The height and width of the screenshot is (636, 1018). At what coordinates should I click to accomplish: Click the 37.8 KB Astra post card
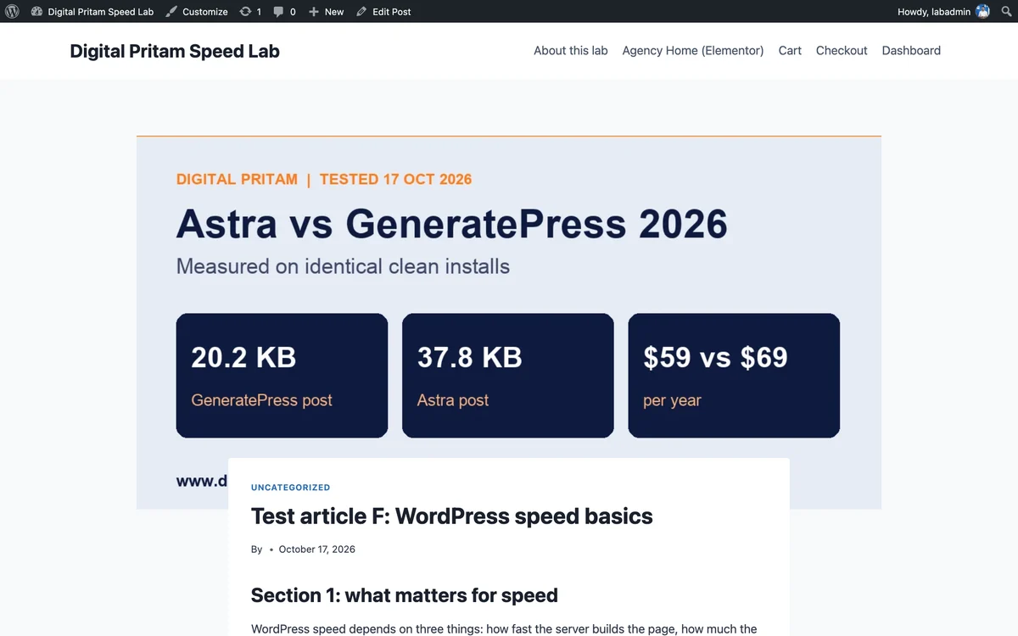click(x=507, y=376)
